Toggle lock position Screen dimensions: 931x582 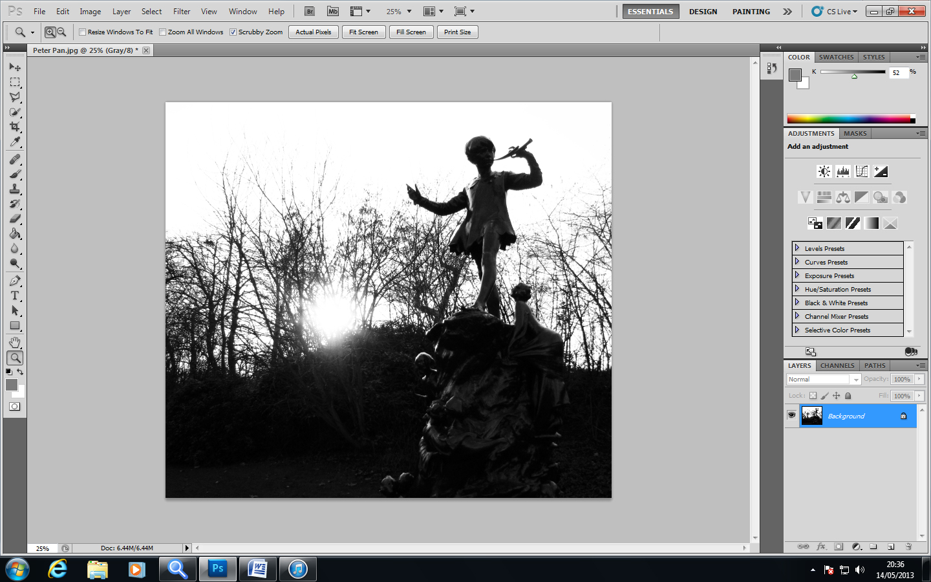tap(836, 396)
